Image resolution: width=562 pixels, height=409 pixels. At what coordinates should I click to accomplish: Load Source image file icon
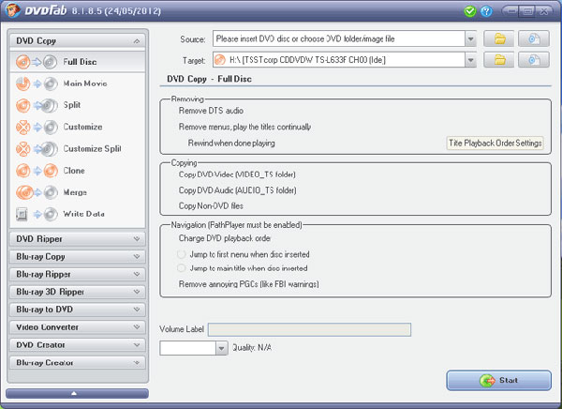point(534,38)
